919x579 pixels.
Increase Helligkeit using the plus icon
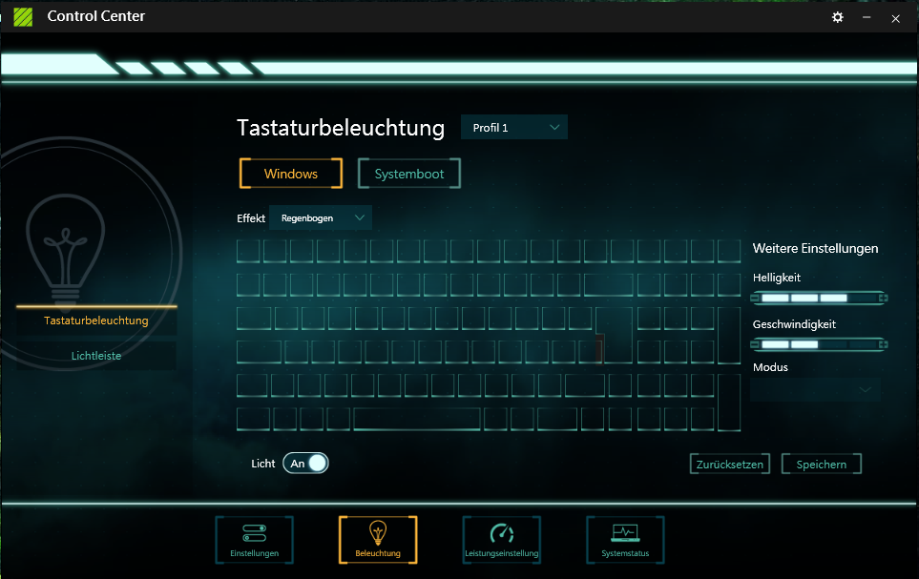click(883, 299)
